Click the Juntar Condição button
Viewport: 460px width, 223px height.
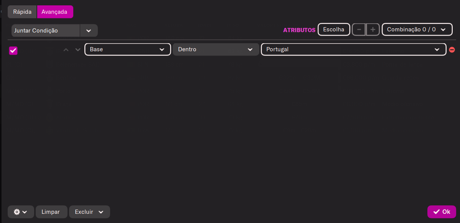click(46, 31)
